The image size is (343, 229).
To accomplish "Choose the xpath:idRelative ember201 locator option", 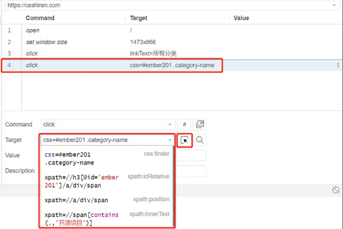I will [x=107, y=181].
